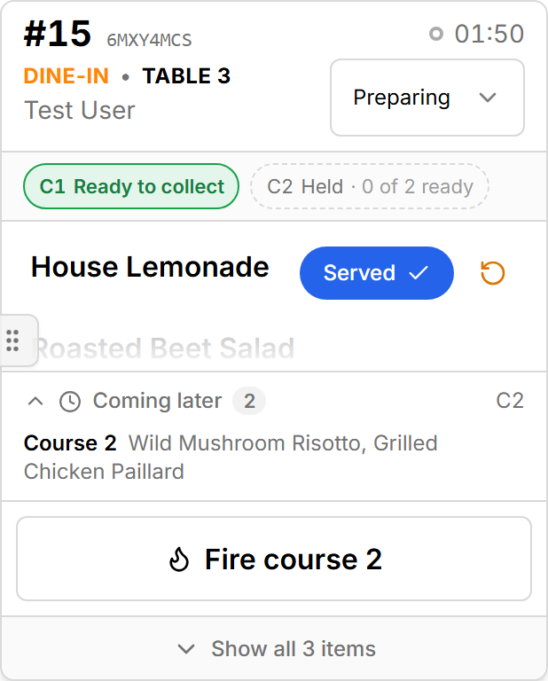The height and width of the screenshot is (681, 548).
Task: Expand Show all 3 items
Action: coord(274,649)
